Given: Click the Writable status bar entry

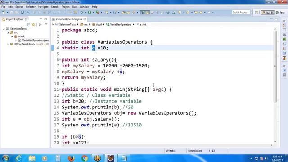Looking at the screenshot, I should click(171, 151).
